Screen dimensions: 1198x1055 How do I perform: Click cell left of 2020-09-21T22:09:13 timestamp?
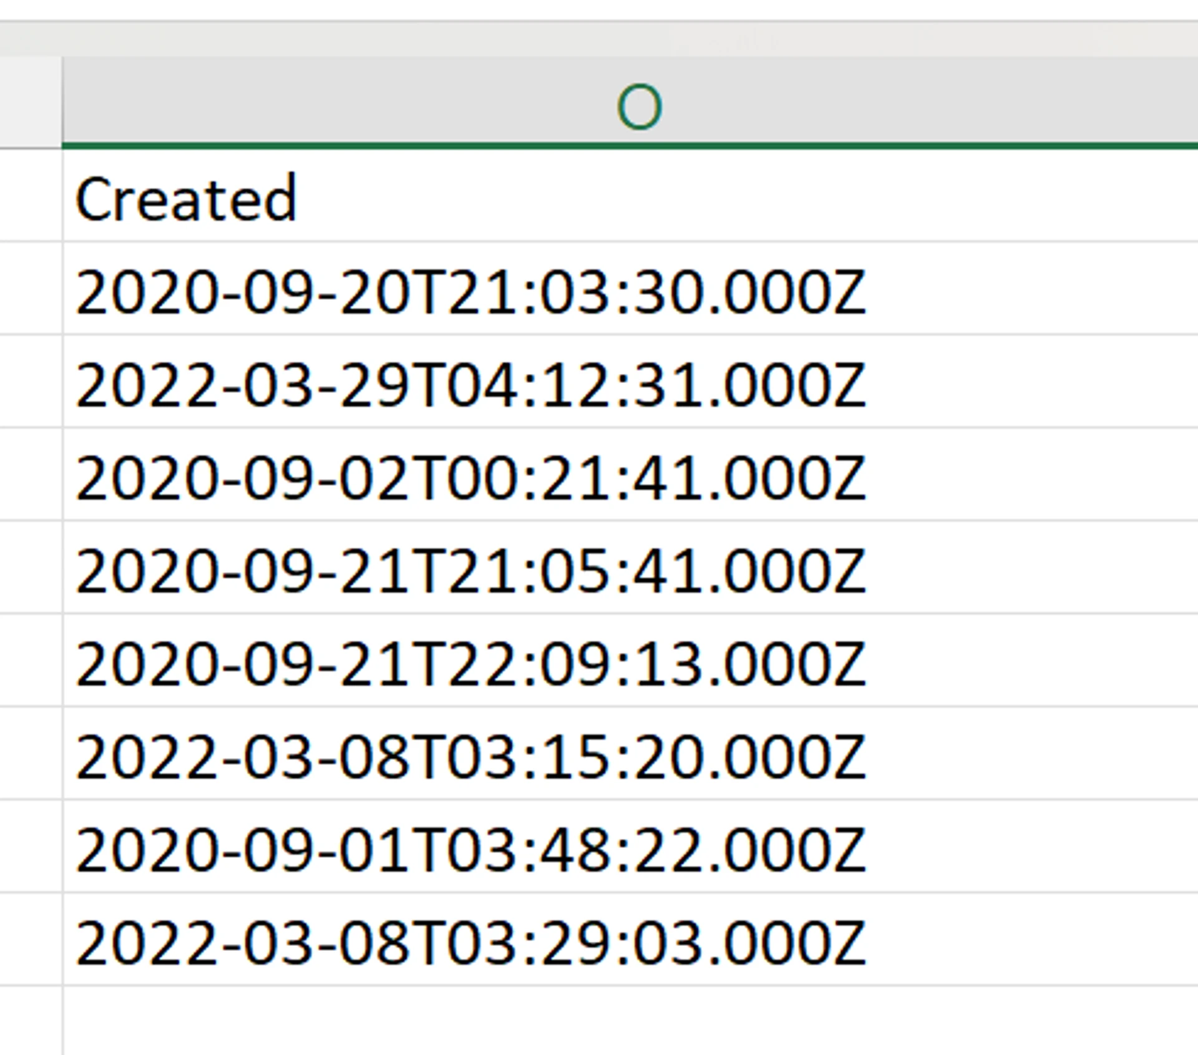[30, 661]
